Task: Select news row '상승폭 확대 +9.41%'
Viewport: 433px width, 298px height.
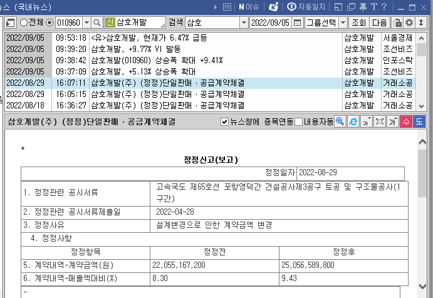Action: [x=210, y=61]
